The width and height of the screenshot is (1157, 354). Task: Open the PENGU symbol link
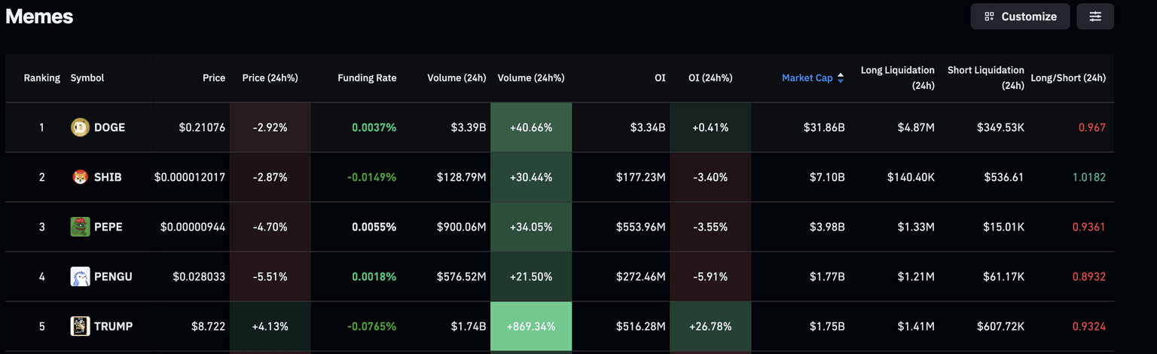(113, 276)
